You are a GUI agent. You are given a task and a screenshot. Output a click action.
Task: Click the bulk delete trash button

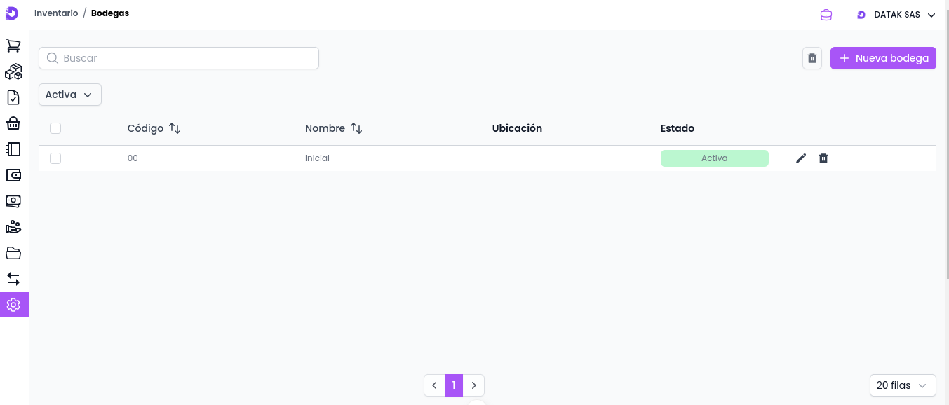[x=812, y=58]
